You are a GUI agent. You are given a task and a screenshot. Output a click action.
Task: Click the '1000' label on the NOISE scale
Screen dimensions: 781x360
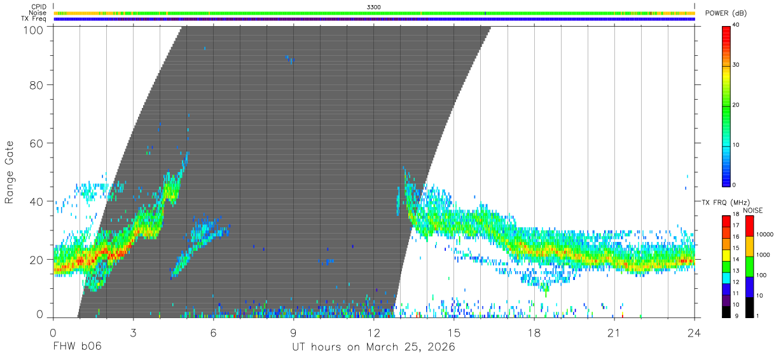tap(764, 255)
